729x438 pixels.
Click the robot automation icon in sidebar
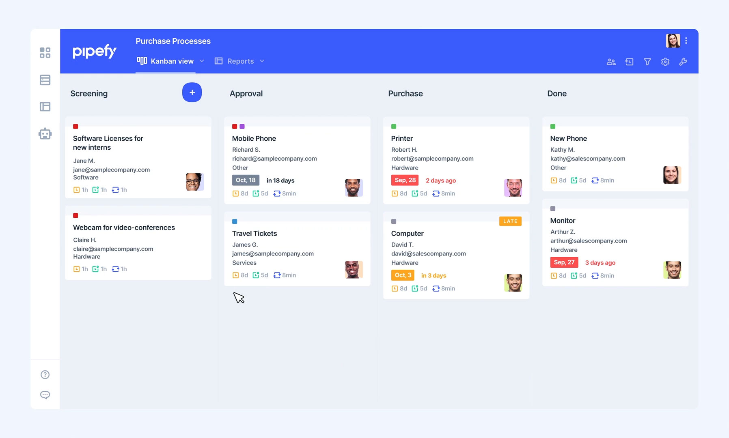pyautogui.click(x=45, y=133)
